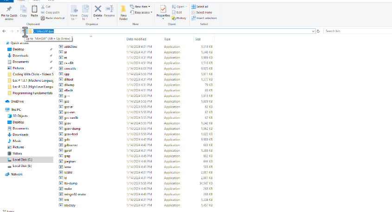Screen dimensions: 392x212
Task: Click the Paste ribbon button
Action: (x=34, y=11)
